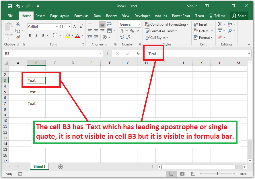Apply the Percent Style format

click(132, 31)
